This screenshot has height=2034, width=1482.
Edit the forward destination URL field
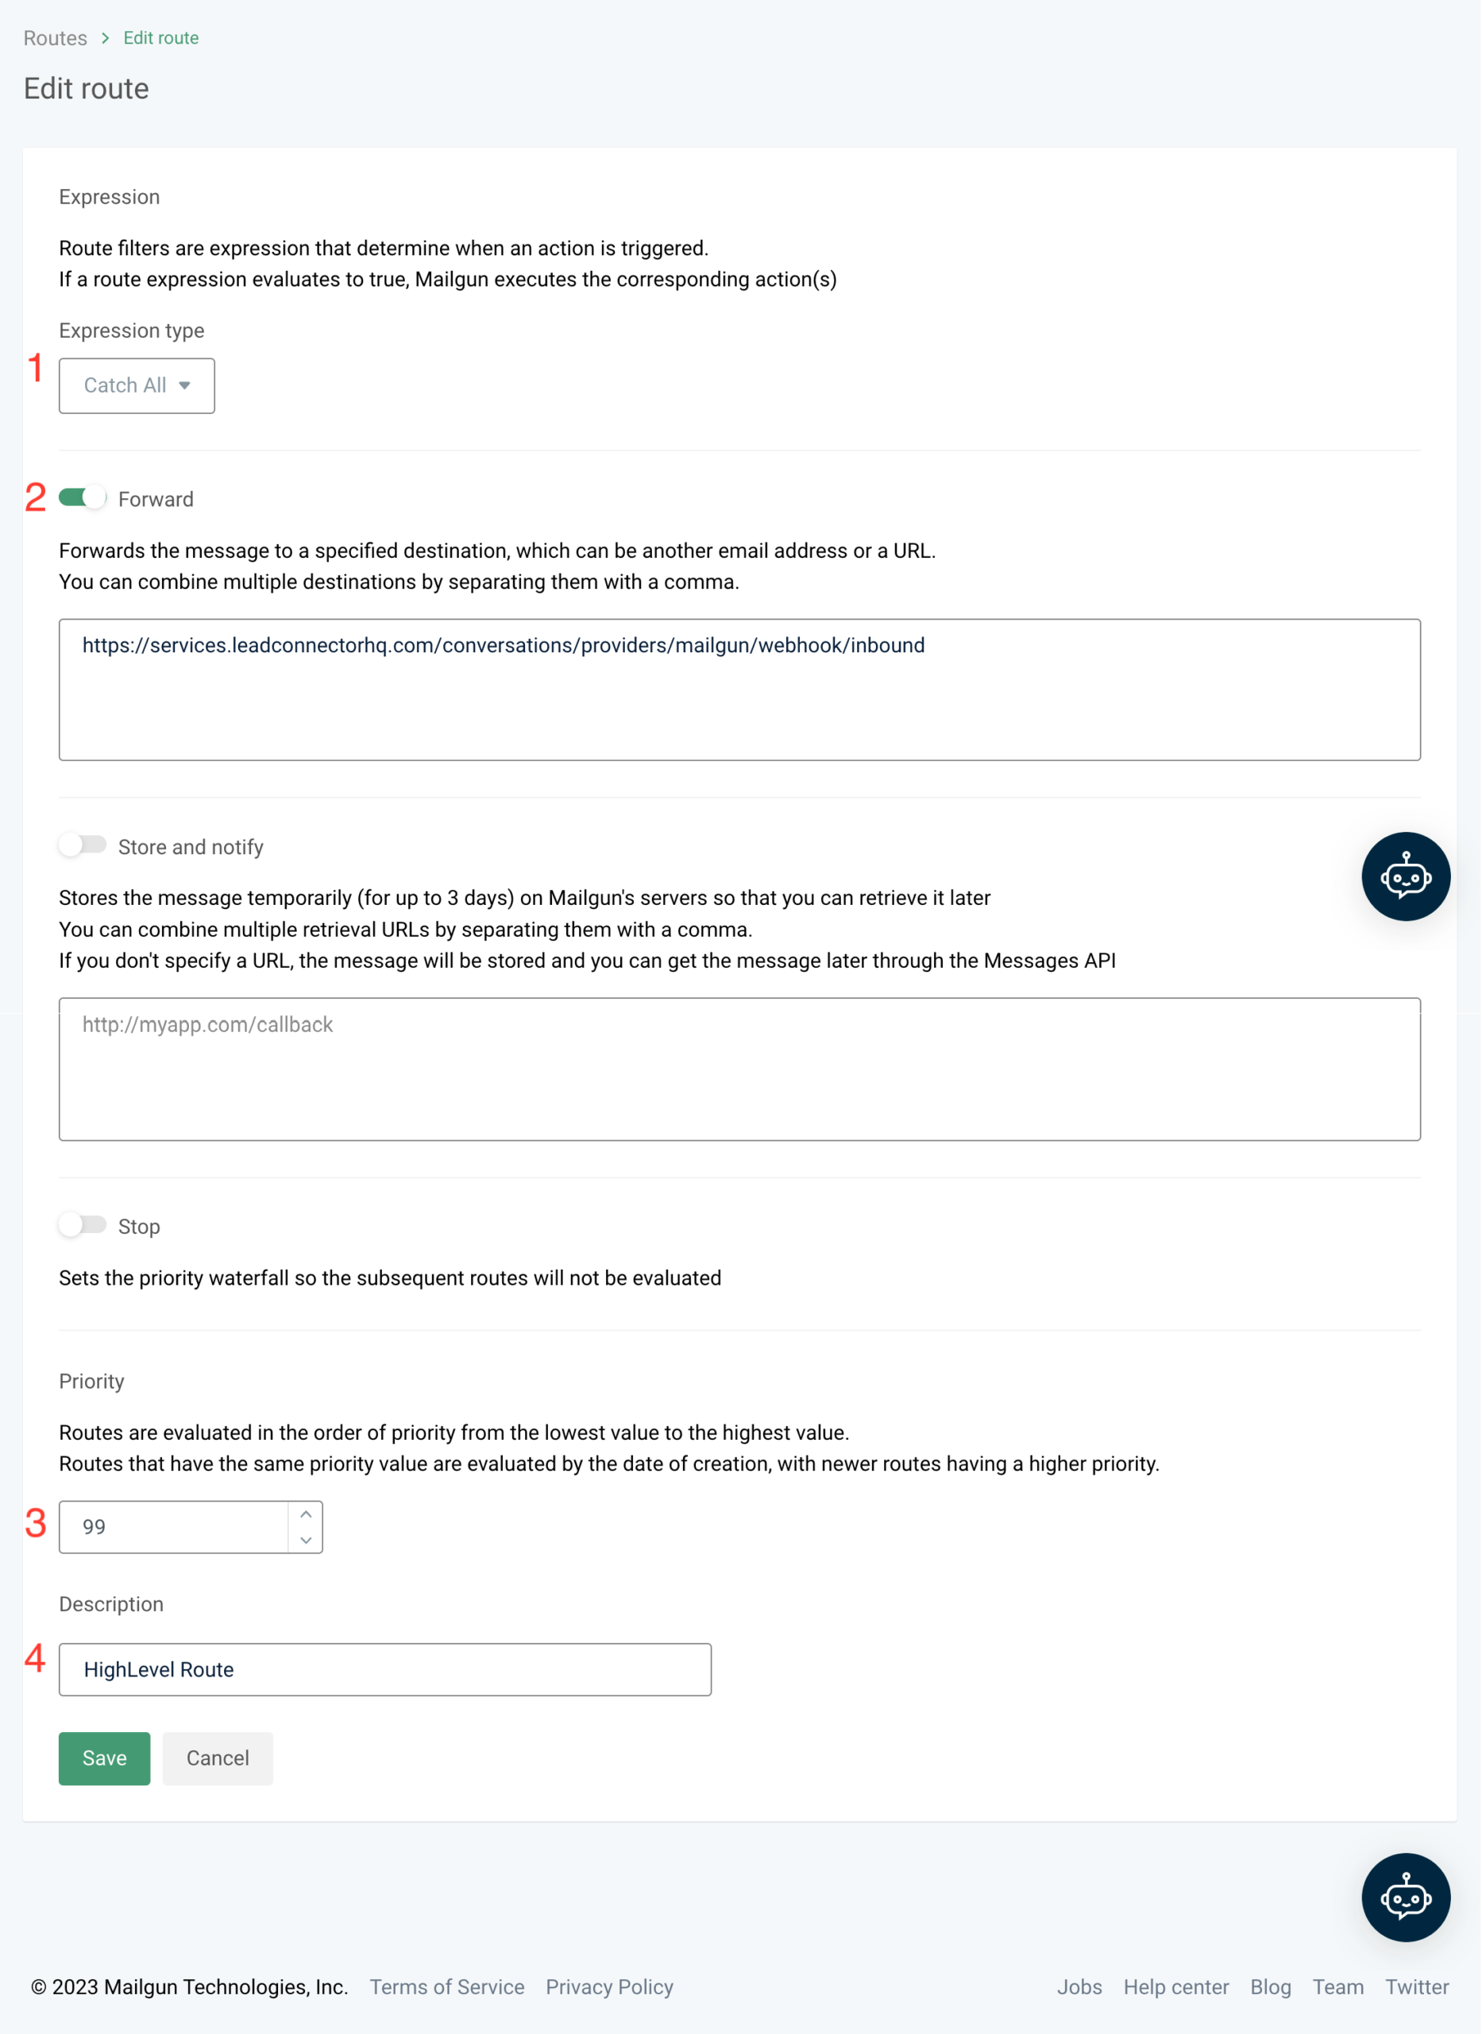click(739, 689)
